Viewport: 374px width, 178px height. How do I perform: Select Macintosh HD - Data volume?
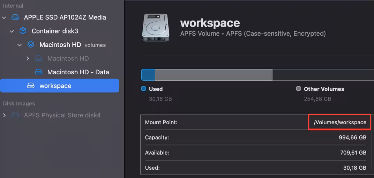click(x=78, y=72)
